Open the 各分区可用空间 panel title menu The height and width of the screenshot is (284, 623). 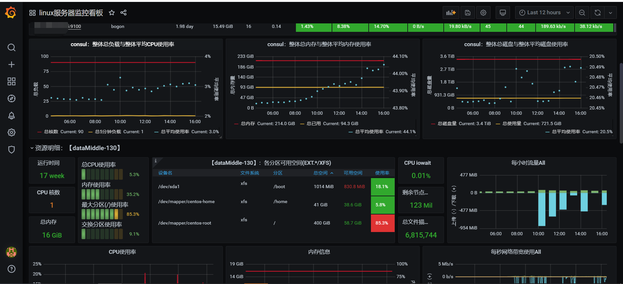pos(271,163)
